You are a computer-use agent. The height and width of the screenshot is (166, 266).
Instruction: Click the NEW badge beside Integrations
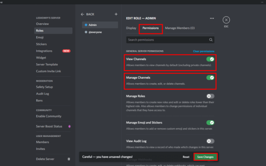point(66,51)
